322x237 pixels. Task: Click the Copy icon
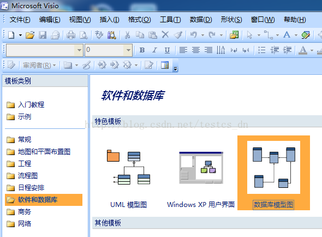pyautogui.click(x=140, y=35)
